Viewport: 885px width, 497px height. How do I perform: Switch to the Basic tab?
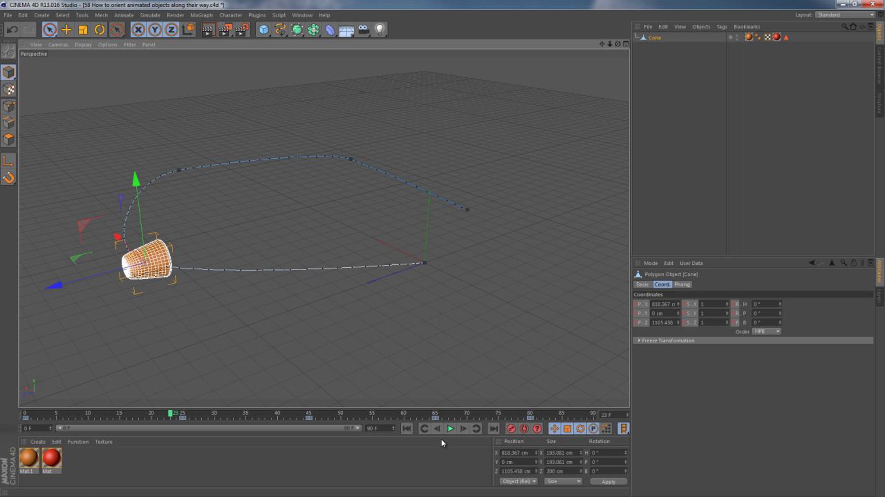(642, 284)
